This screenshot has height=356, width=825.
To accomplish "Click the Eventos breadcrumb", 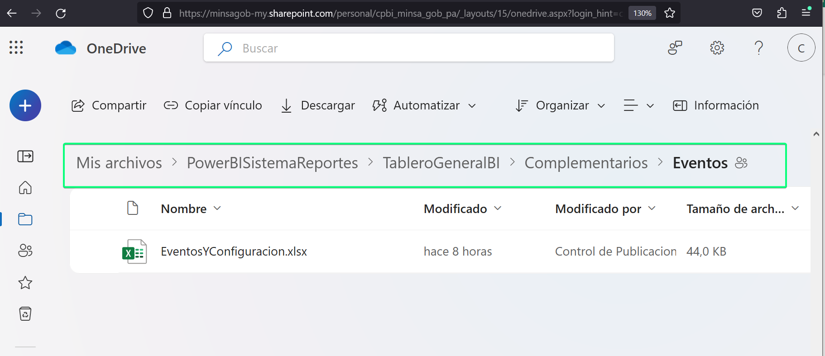I will pos(700,163).
